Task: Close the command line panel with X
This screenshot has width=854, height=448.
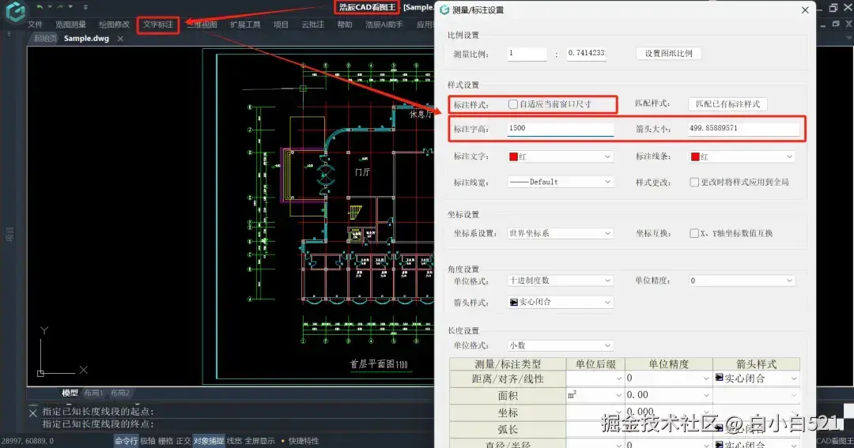Action: click(32, 413)
